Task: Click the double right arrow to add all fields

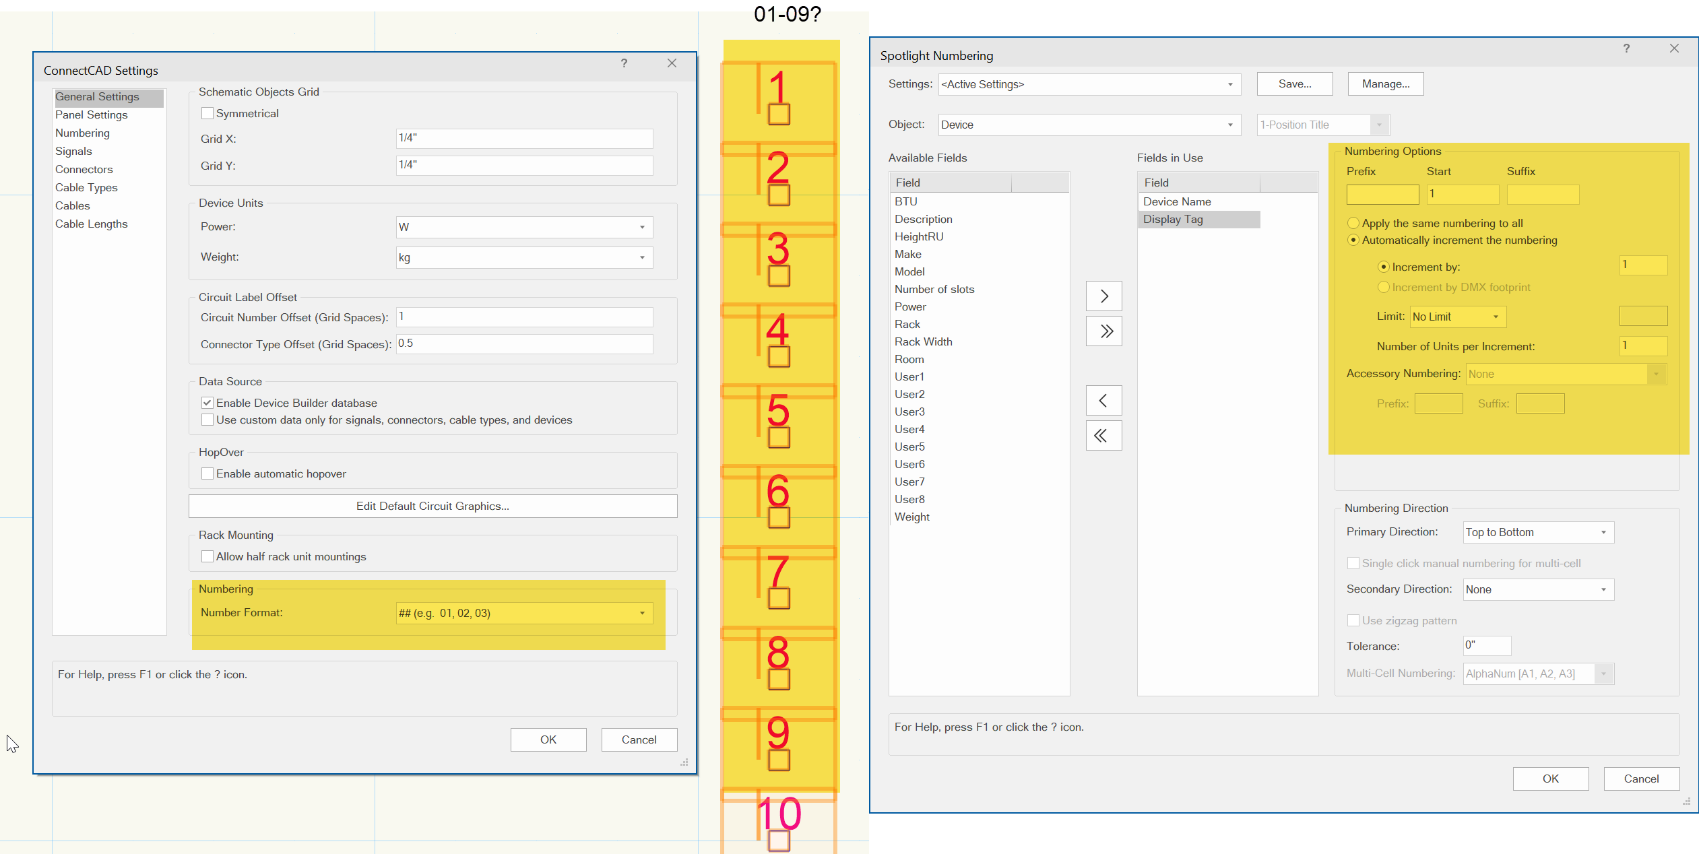Action: coord(1103,331)
